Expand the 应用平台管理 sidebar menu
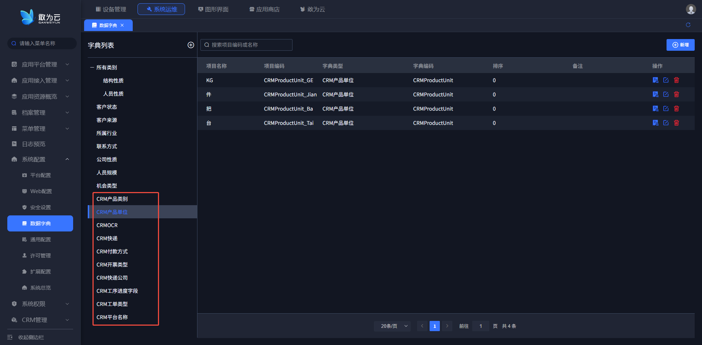The image size is (702, 345). (x=40, y=64)
